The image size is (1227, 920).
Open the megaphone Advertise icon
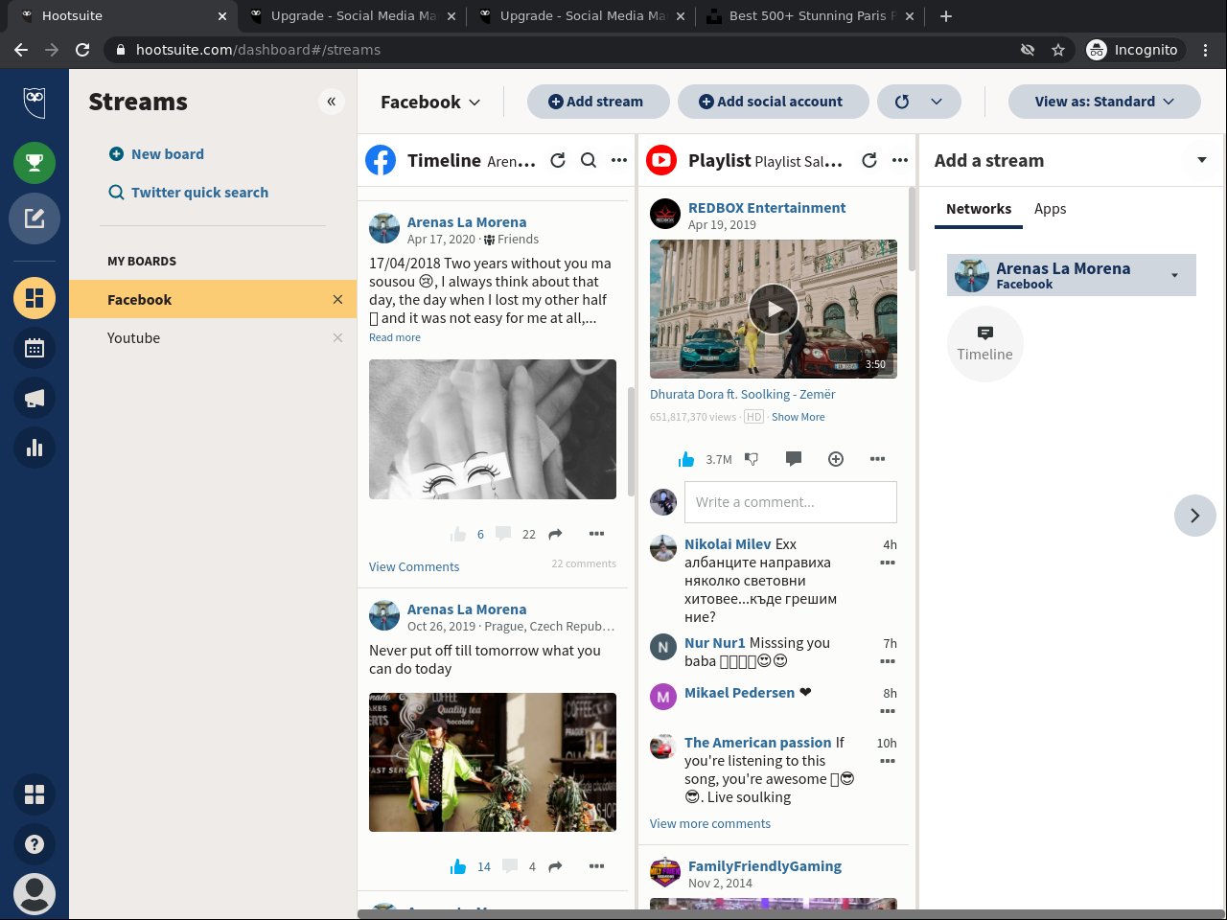35,398
